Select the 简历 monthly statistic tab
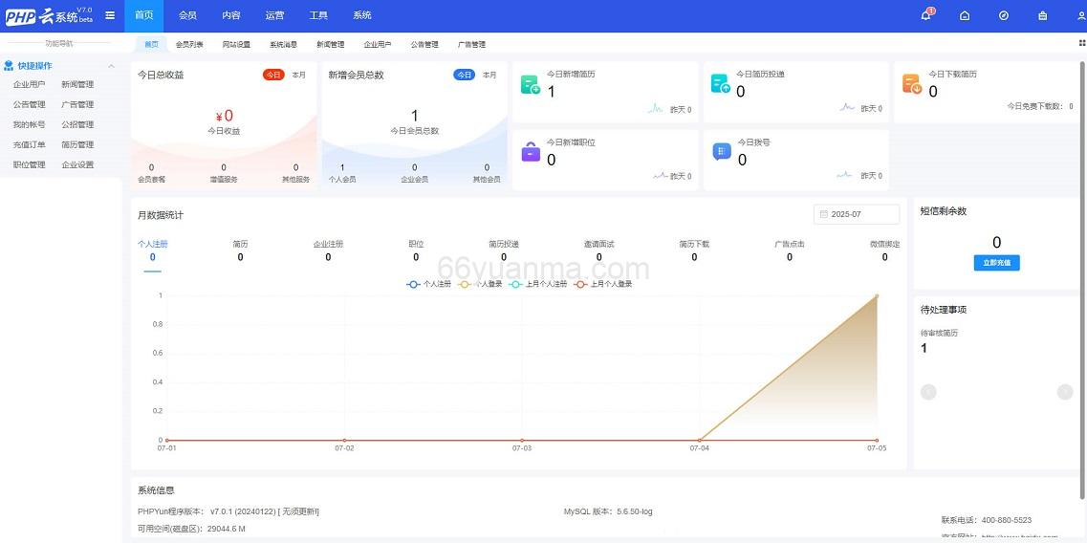1087x543 pixels. (x=240, y=251)
